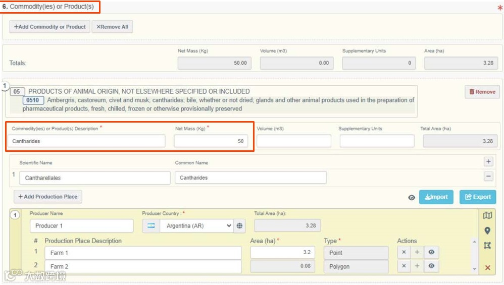504x285 pixels.
Task: Click polygon draw icon for Producer 1
Action: click(x=487, y=246)
